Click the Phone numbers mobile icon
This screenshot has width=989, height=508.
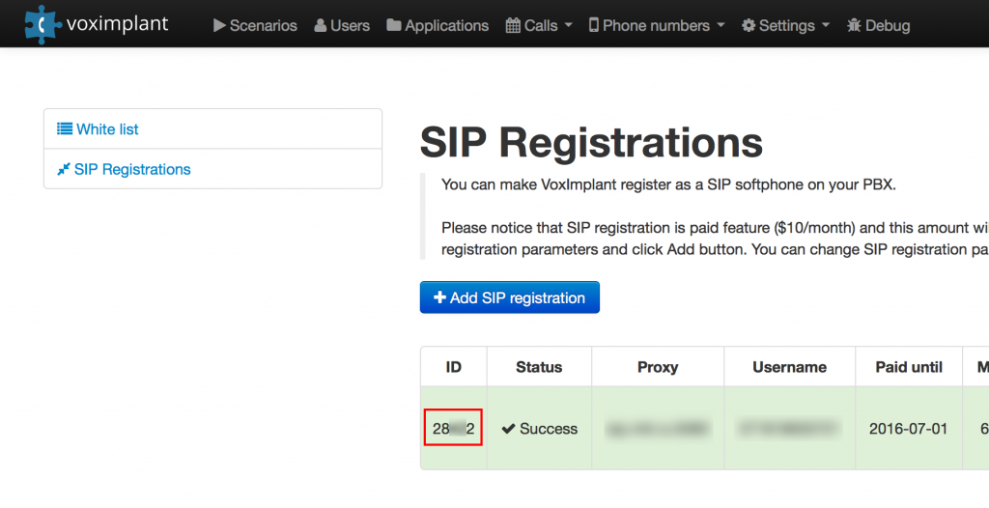pyautogui.click(x=594, y=25)
